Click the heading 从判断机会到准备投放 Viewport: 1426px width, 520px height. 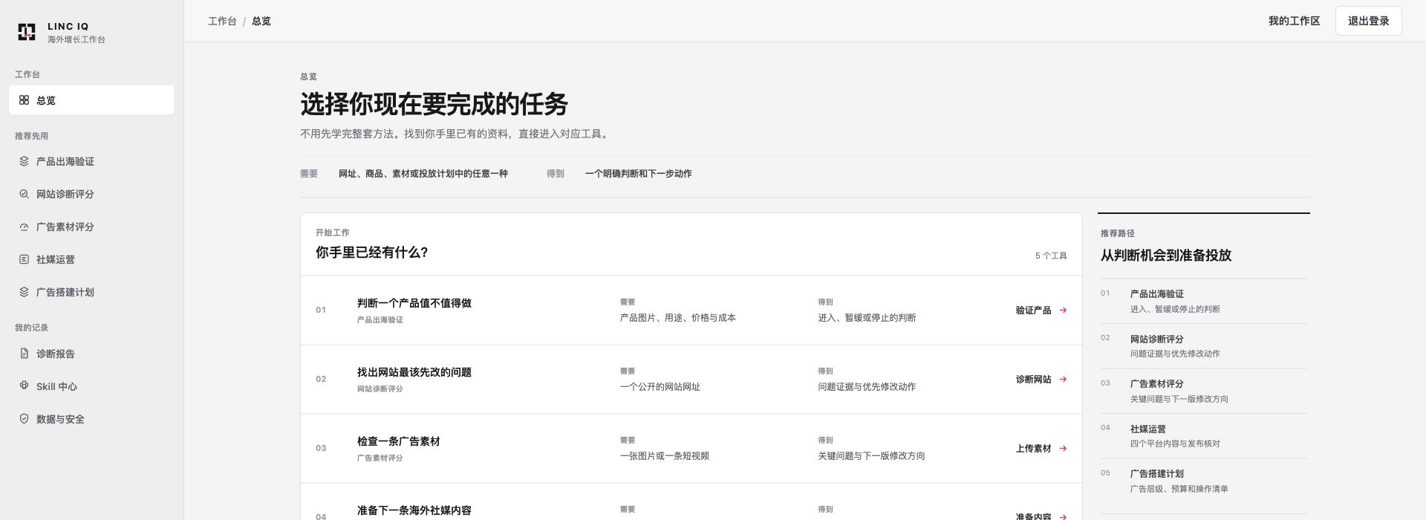[1166, 256]
